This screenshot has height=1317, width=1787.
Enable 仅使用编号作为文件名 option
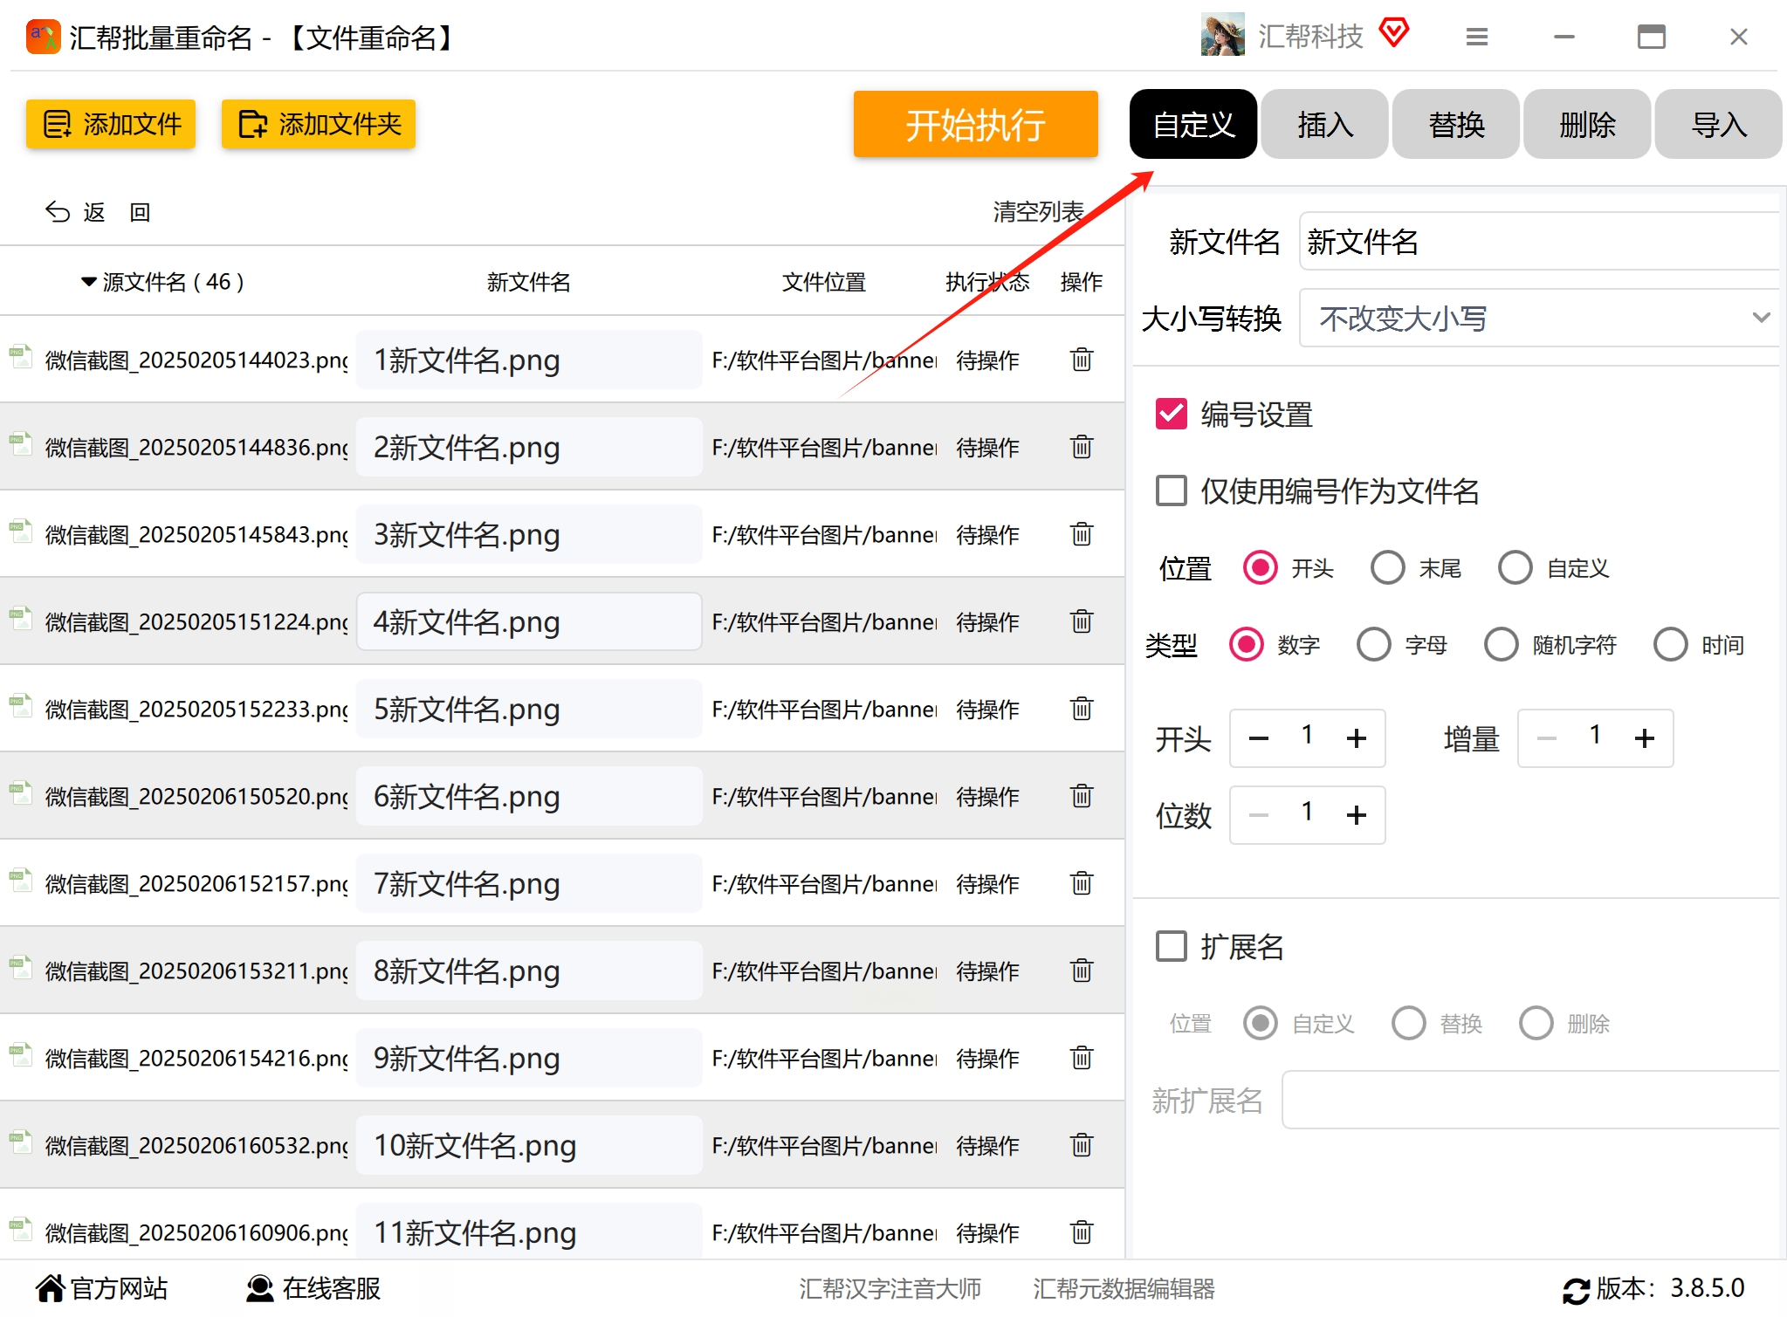1171,491
